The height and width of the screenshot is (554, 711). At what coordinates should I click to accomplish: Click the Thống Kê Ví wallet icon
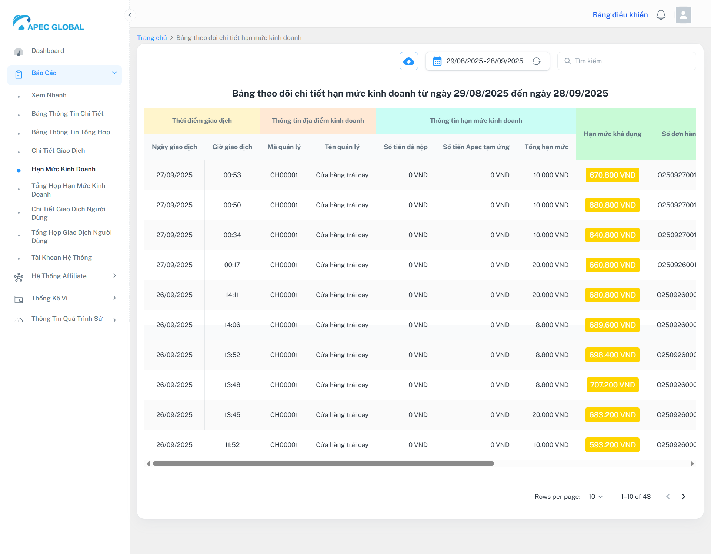pyautogui.click(x=19, y=299)
